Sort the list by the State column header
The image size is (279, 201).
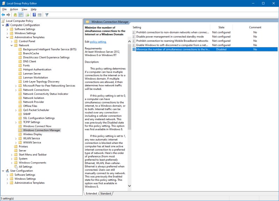pyautogui.click(x=221, y=27)
